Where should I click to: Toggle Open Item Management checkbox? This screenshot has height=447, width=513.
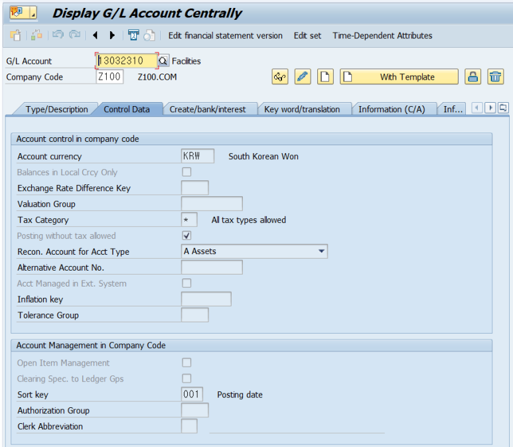click(186, 363)
